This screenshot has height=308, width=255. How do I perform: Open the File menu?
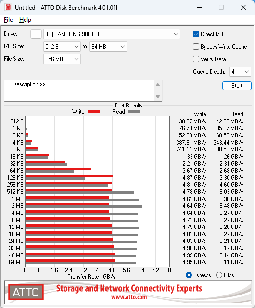pyautogui.click(x=8, y=20)
